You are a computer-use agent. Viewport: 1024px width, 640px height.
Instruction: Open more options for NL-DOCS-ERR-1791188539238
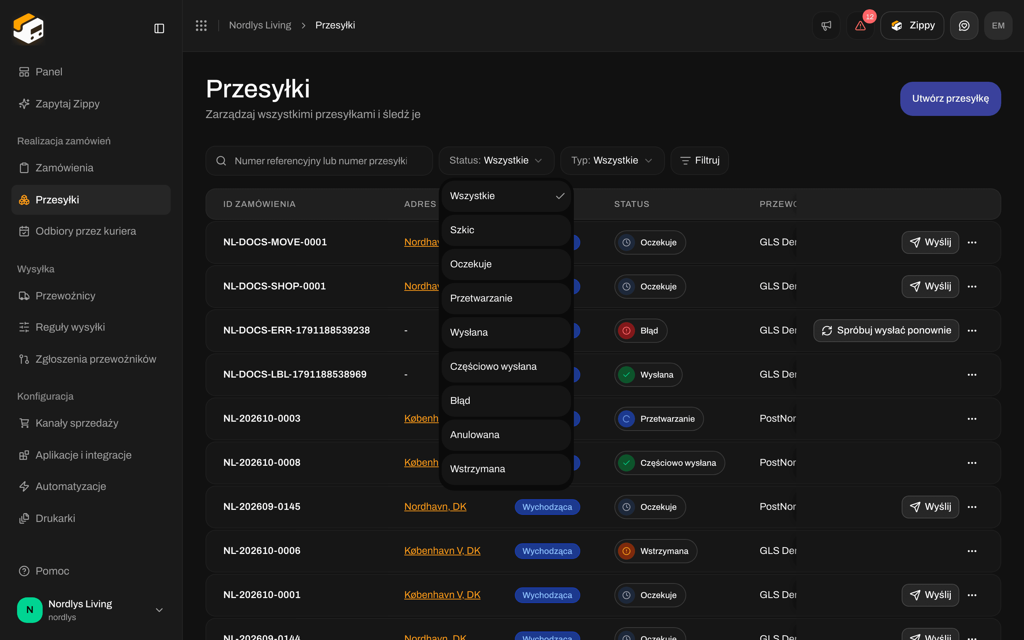972,331
